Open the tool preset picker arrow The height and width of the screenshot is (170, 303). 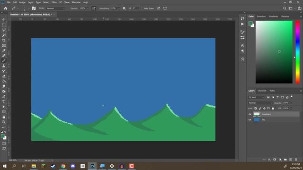[18, 8]
